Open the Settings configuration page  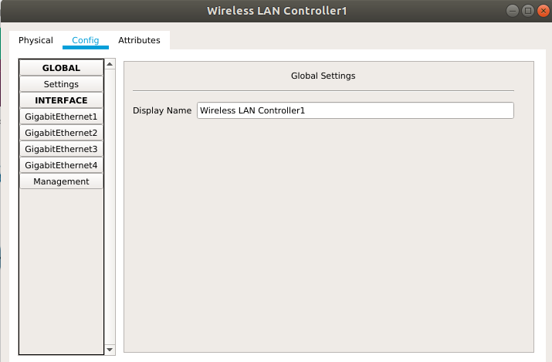(61, 84)
